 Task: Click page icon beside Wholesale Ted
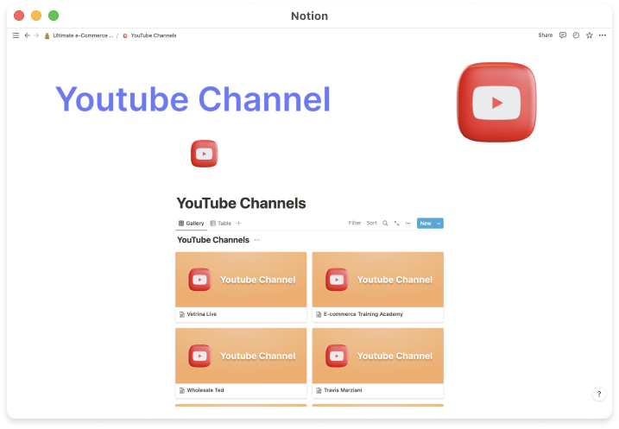point(182,391)
